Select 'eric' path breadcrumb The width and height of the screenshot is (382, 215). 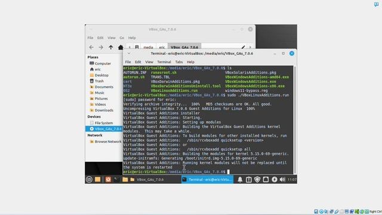pos(162,47)
